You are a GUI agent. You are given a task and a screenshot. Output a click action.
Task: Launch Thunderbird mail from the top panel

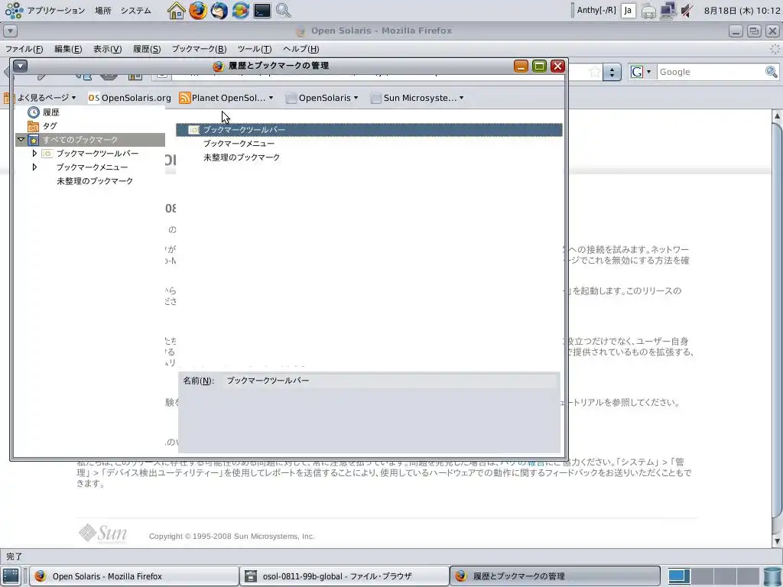(x=219, y=11)
